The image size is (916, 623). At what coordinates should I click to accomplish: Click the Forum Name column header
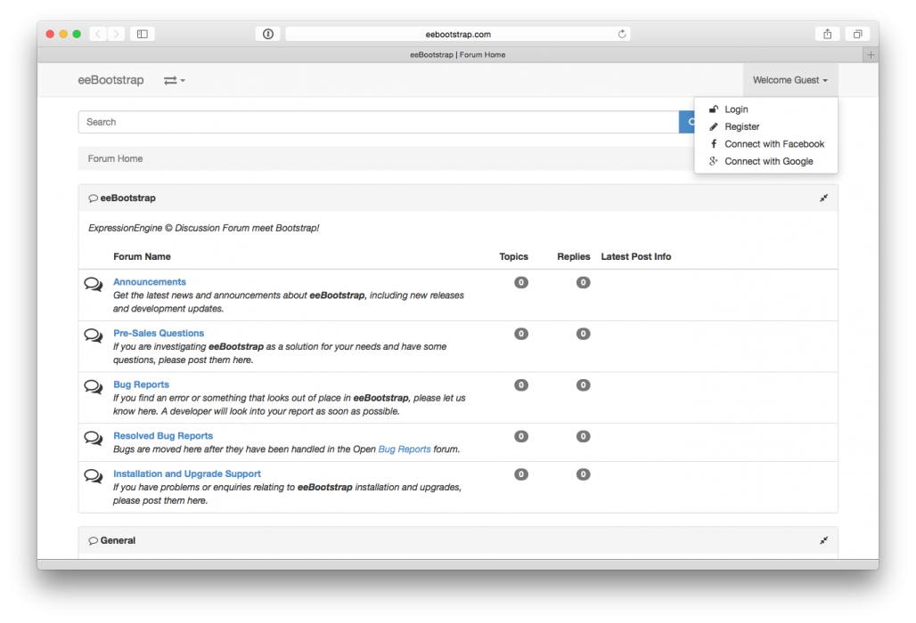[x=142, y=256]
